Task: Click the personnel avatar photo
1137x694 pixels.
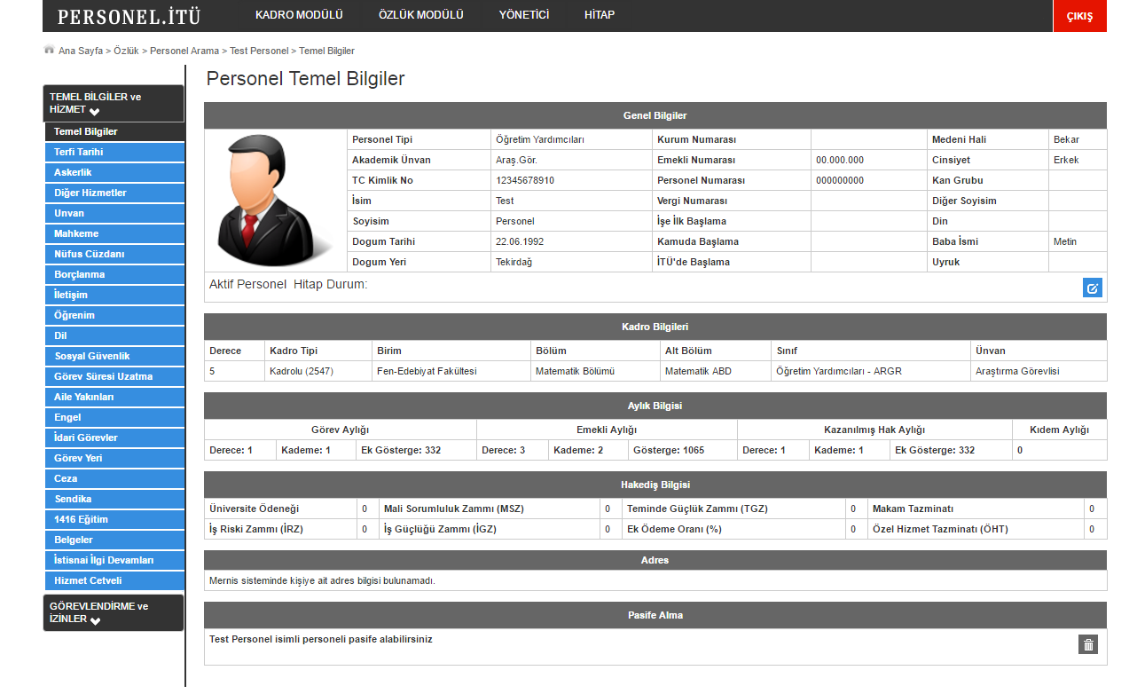Action: pos(276,201)
